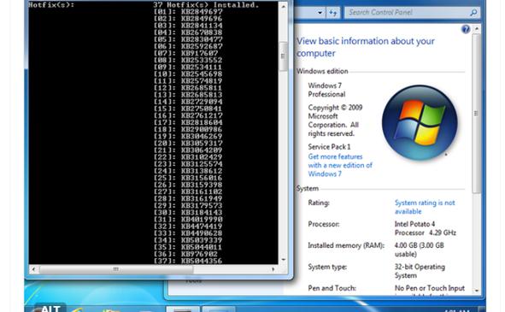This screenshot has width=505, height=312.
Task: Click command prompt horizontal scrollbar thumb
Action: [x=116, y=268]
